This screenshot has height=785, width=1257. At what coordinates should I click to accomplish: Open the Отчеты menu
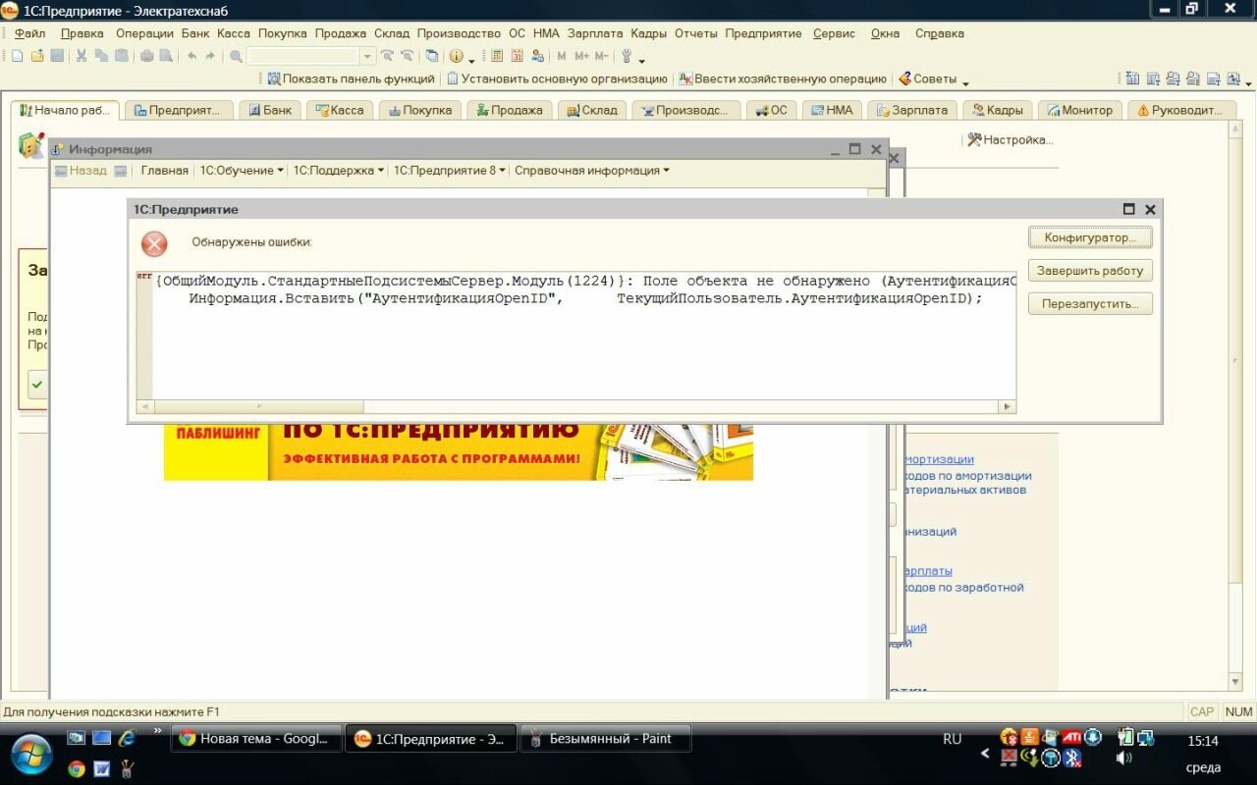(x=695, y=33)
